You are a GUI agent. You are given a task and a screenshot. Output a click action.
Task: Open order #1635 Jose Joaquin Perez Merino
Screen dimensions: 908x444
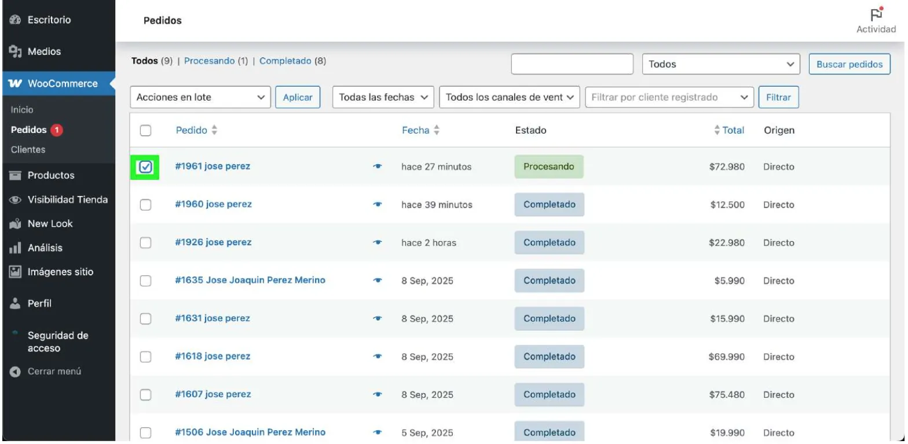point(250,280)
